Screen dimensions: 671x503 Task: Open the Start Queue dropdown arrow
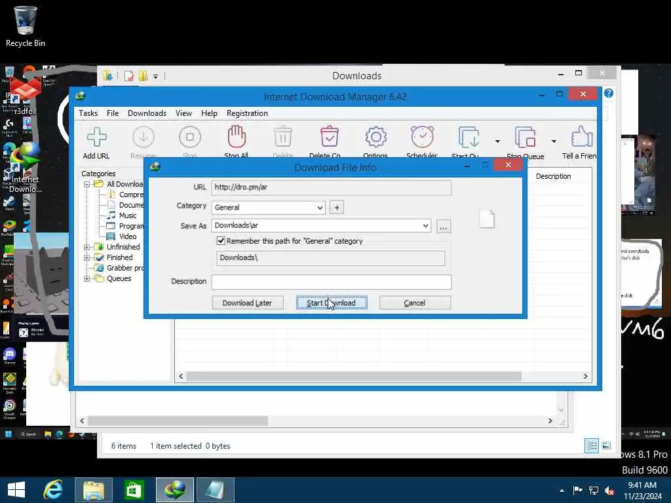(497, 141)
